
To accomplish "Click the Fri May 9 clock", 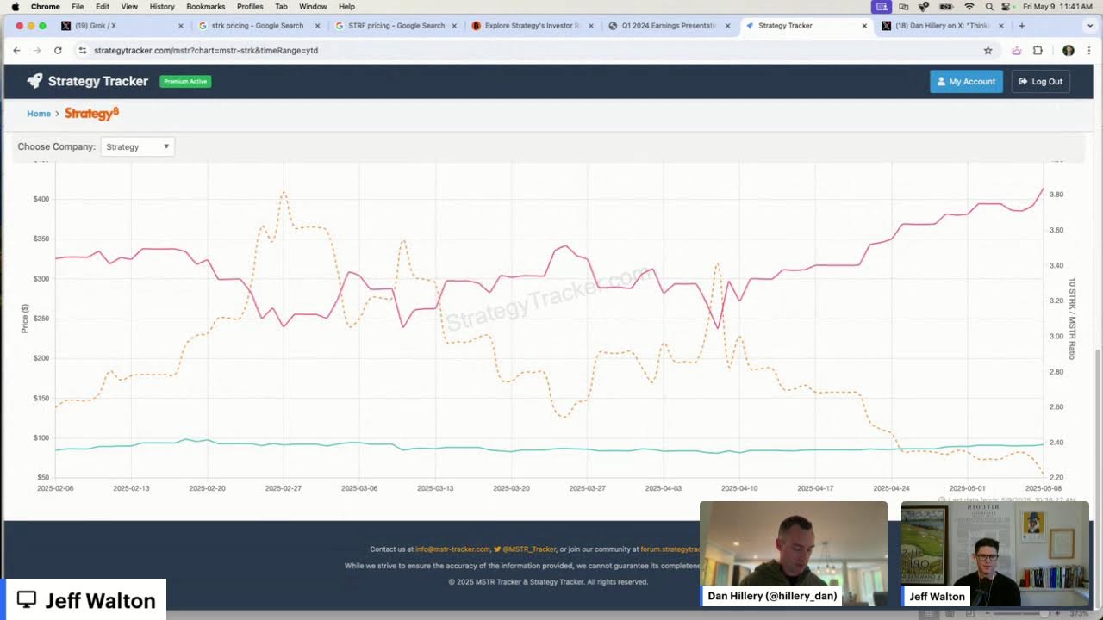I will click(1057, 6).
